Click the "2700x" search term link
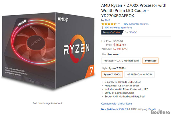This screenshot has height=115, width=171. pyautogui.click(x=133, y=32)
